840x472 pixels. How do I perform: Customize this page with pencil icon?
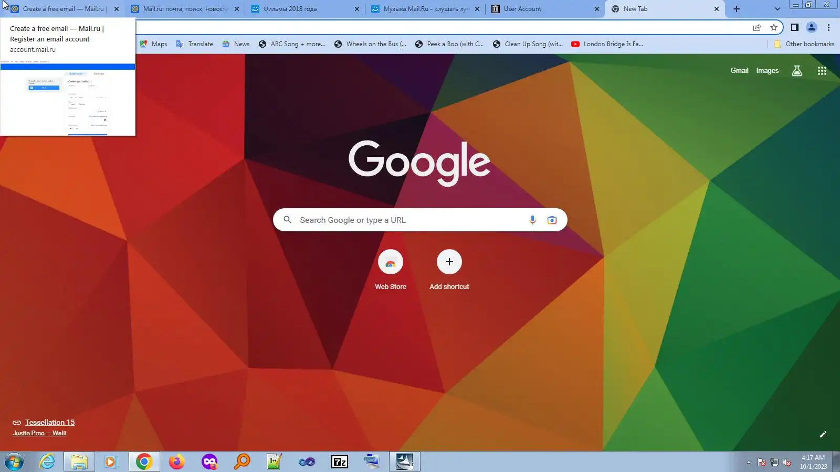point(823,434)
